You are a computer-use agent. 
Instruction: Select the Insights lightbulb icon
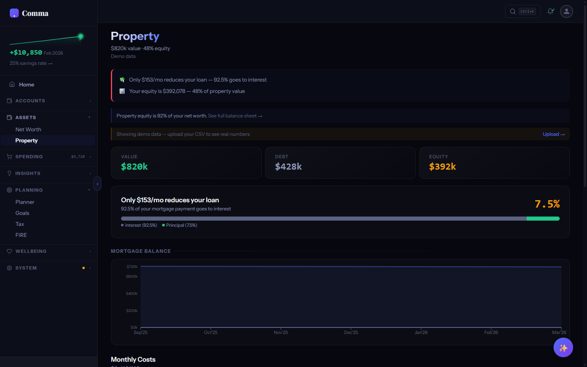(x=9, y=173)
